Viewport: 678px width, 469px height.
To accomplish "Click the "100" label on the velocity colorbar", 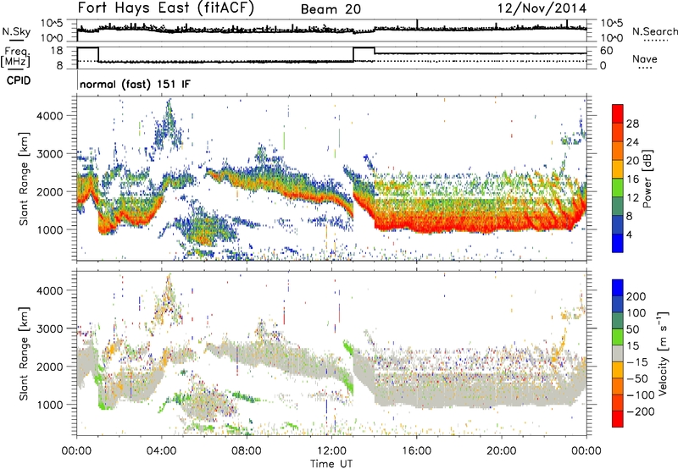I will point(636,313).
